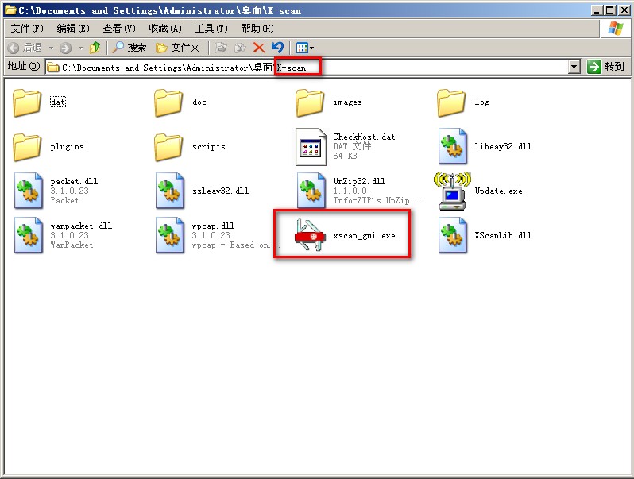Select the log folder icon
Viewport: 634px width, 479px height.
pyautogui.click(x=451, y=102)
